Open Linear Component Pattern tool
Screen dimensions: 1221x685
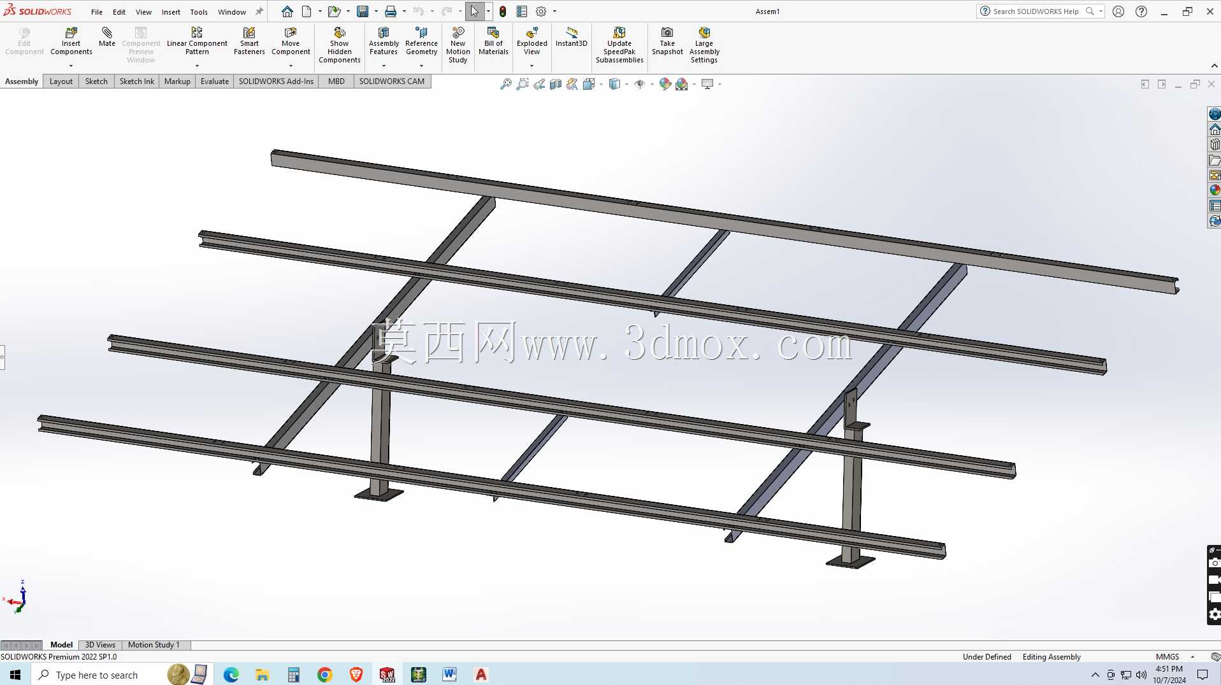[197, 41]
